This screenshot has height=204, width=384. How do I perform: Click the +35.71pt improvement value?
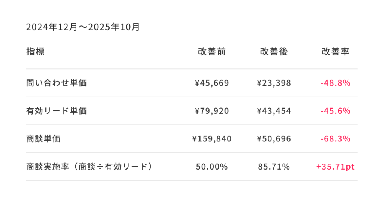click(x=336, y=167)
